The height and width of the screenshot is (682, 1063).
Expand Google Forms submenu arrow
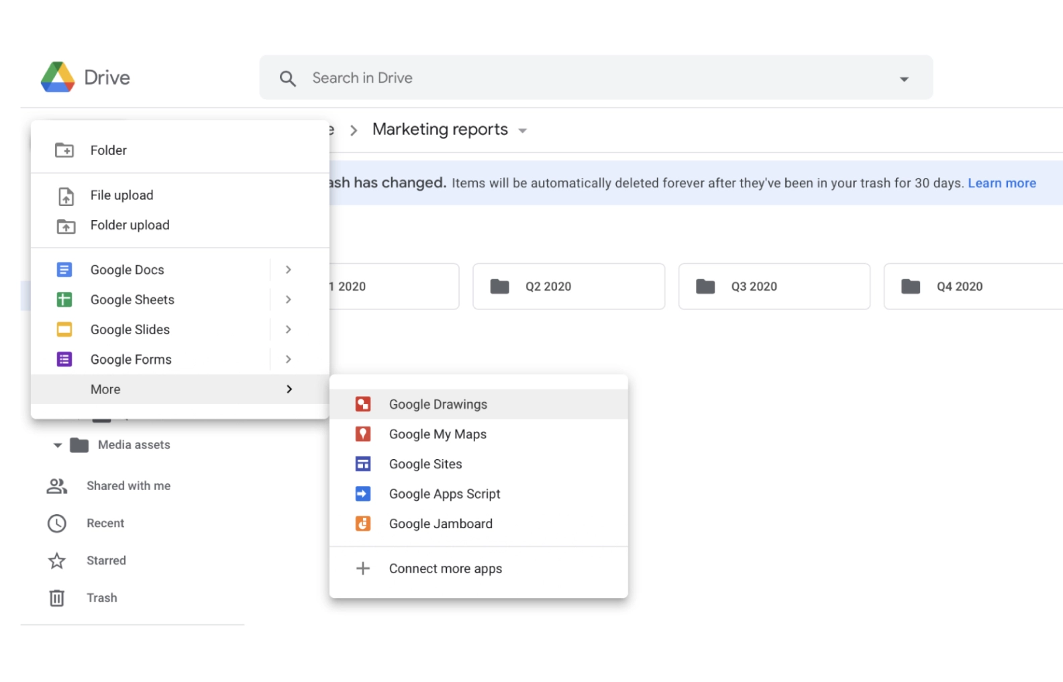(289, 359)
